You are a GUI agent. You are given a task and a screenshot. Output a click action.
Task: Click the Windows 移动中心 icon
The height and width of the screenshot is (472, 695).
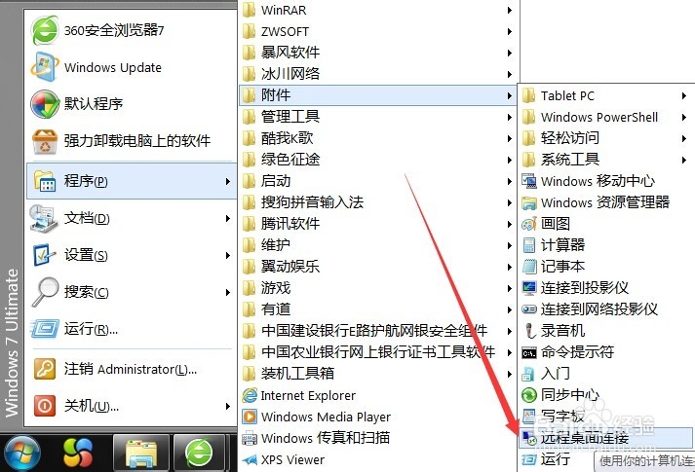point(528,181)
